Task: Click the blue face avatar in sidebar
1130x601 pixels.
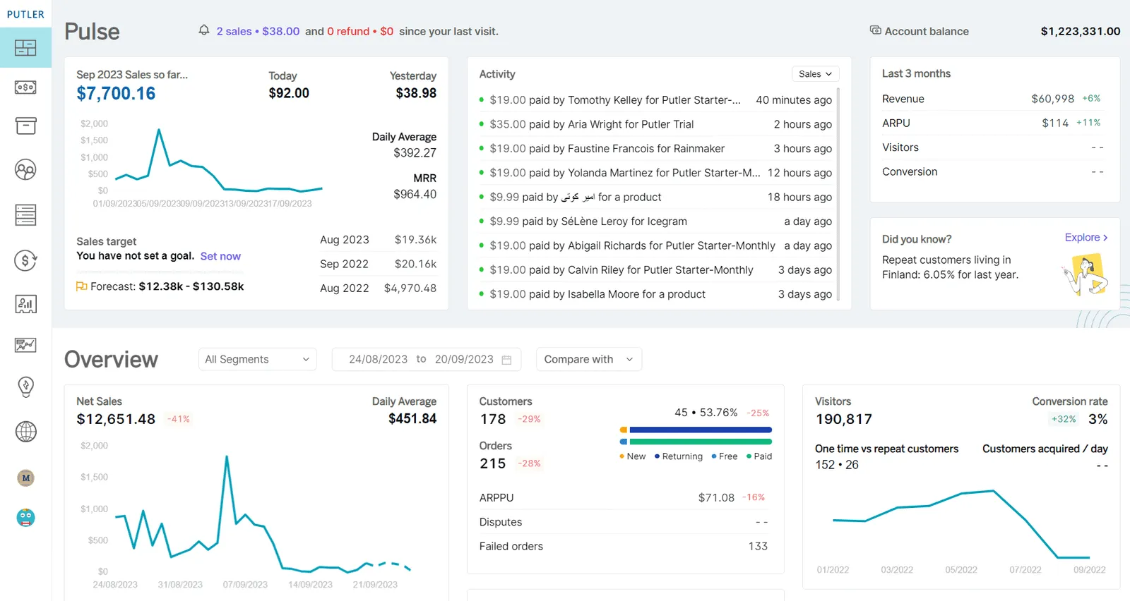Action: 25,518
